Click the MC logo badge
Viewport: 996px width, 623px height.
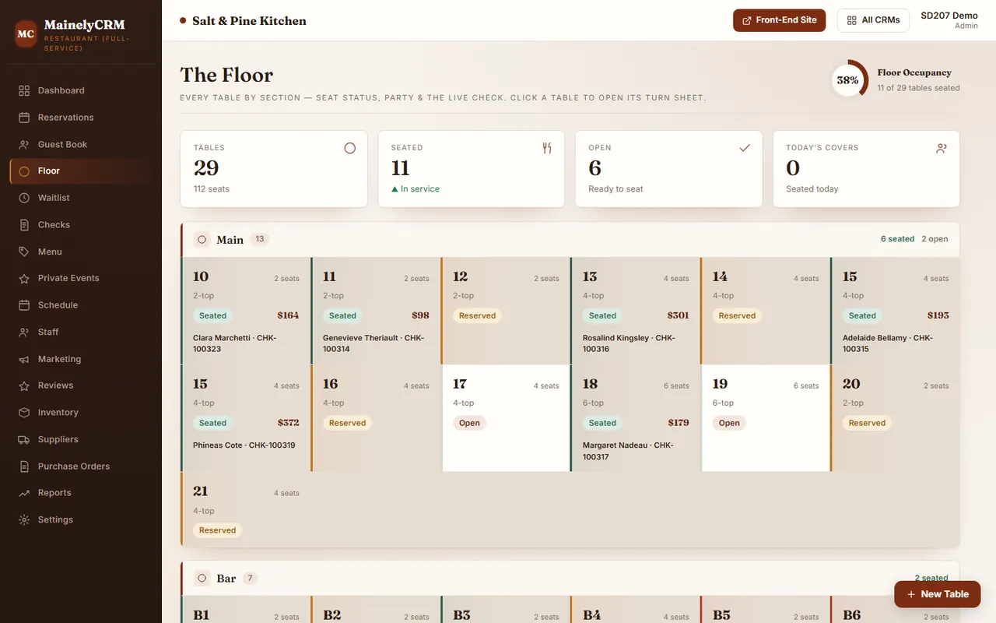pyautogui.click(x=26, y=34)
